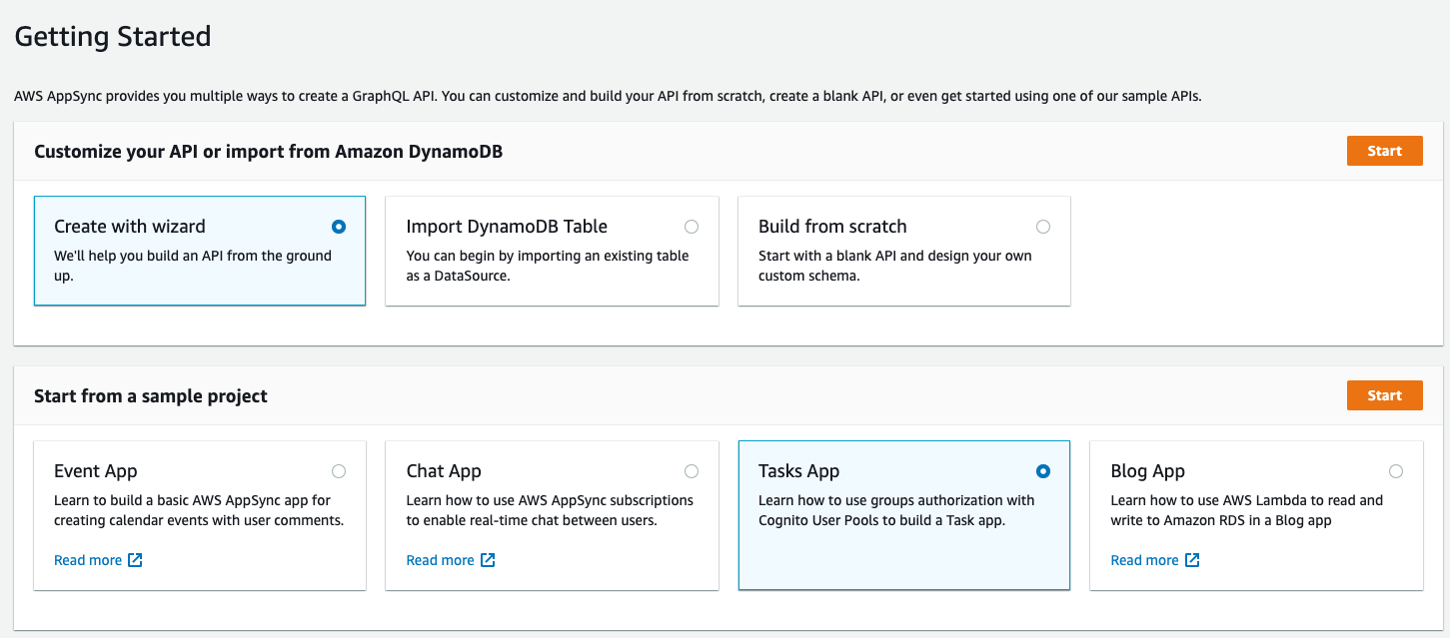Click the 'Chat App' card title
Viewport: 1450px width, 638px height.
[x=444, y=471]
